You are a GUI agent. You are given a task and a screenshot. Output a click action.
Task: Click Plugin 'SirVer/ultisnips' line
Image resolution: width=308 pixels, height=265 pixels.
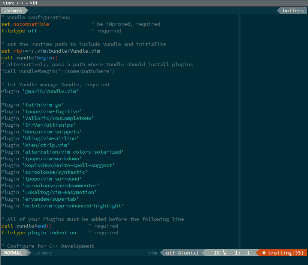click(x=39, y=125)
